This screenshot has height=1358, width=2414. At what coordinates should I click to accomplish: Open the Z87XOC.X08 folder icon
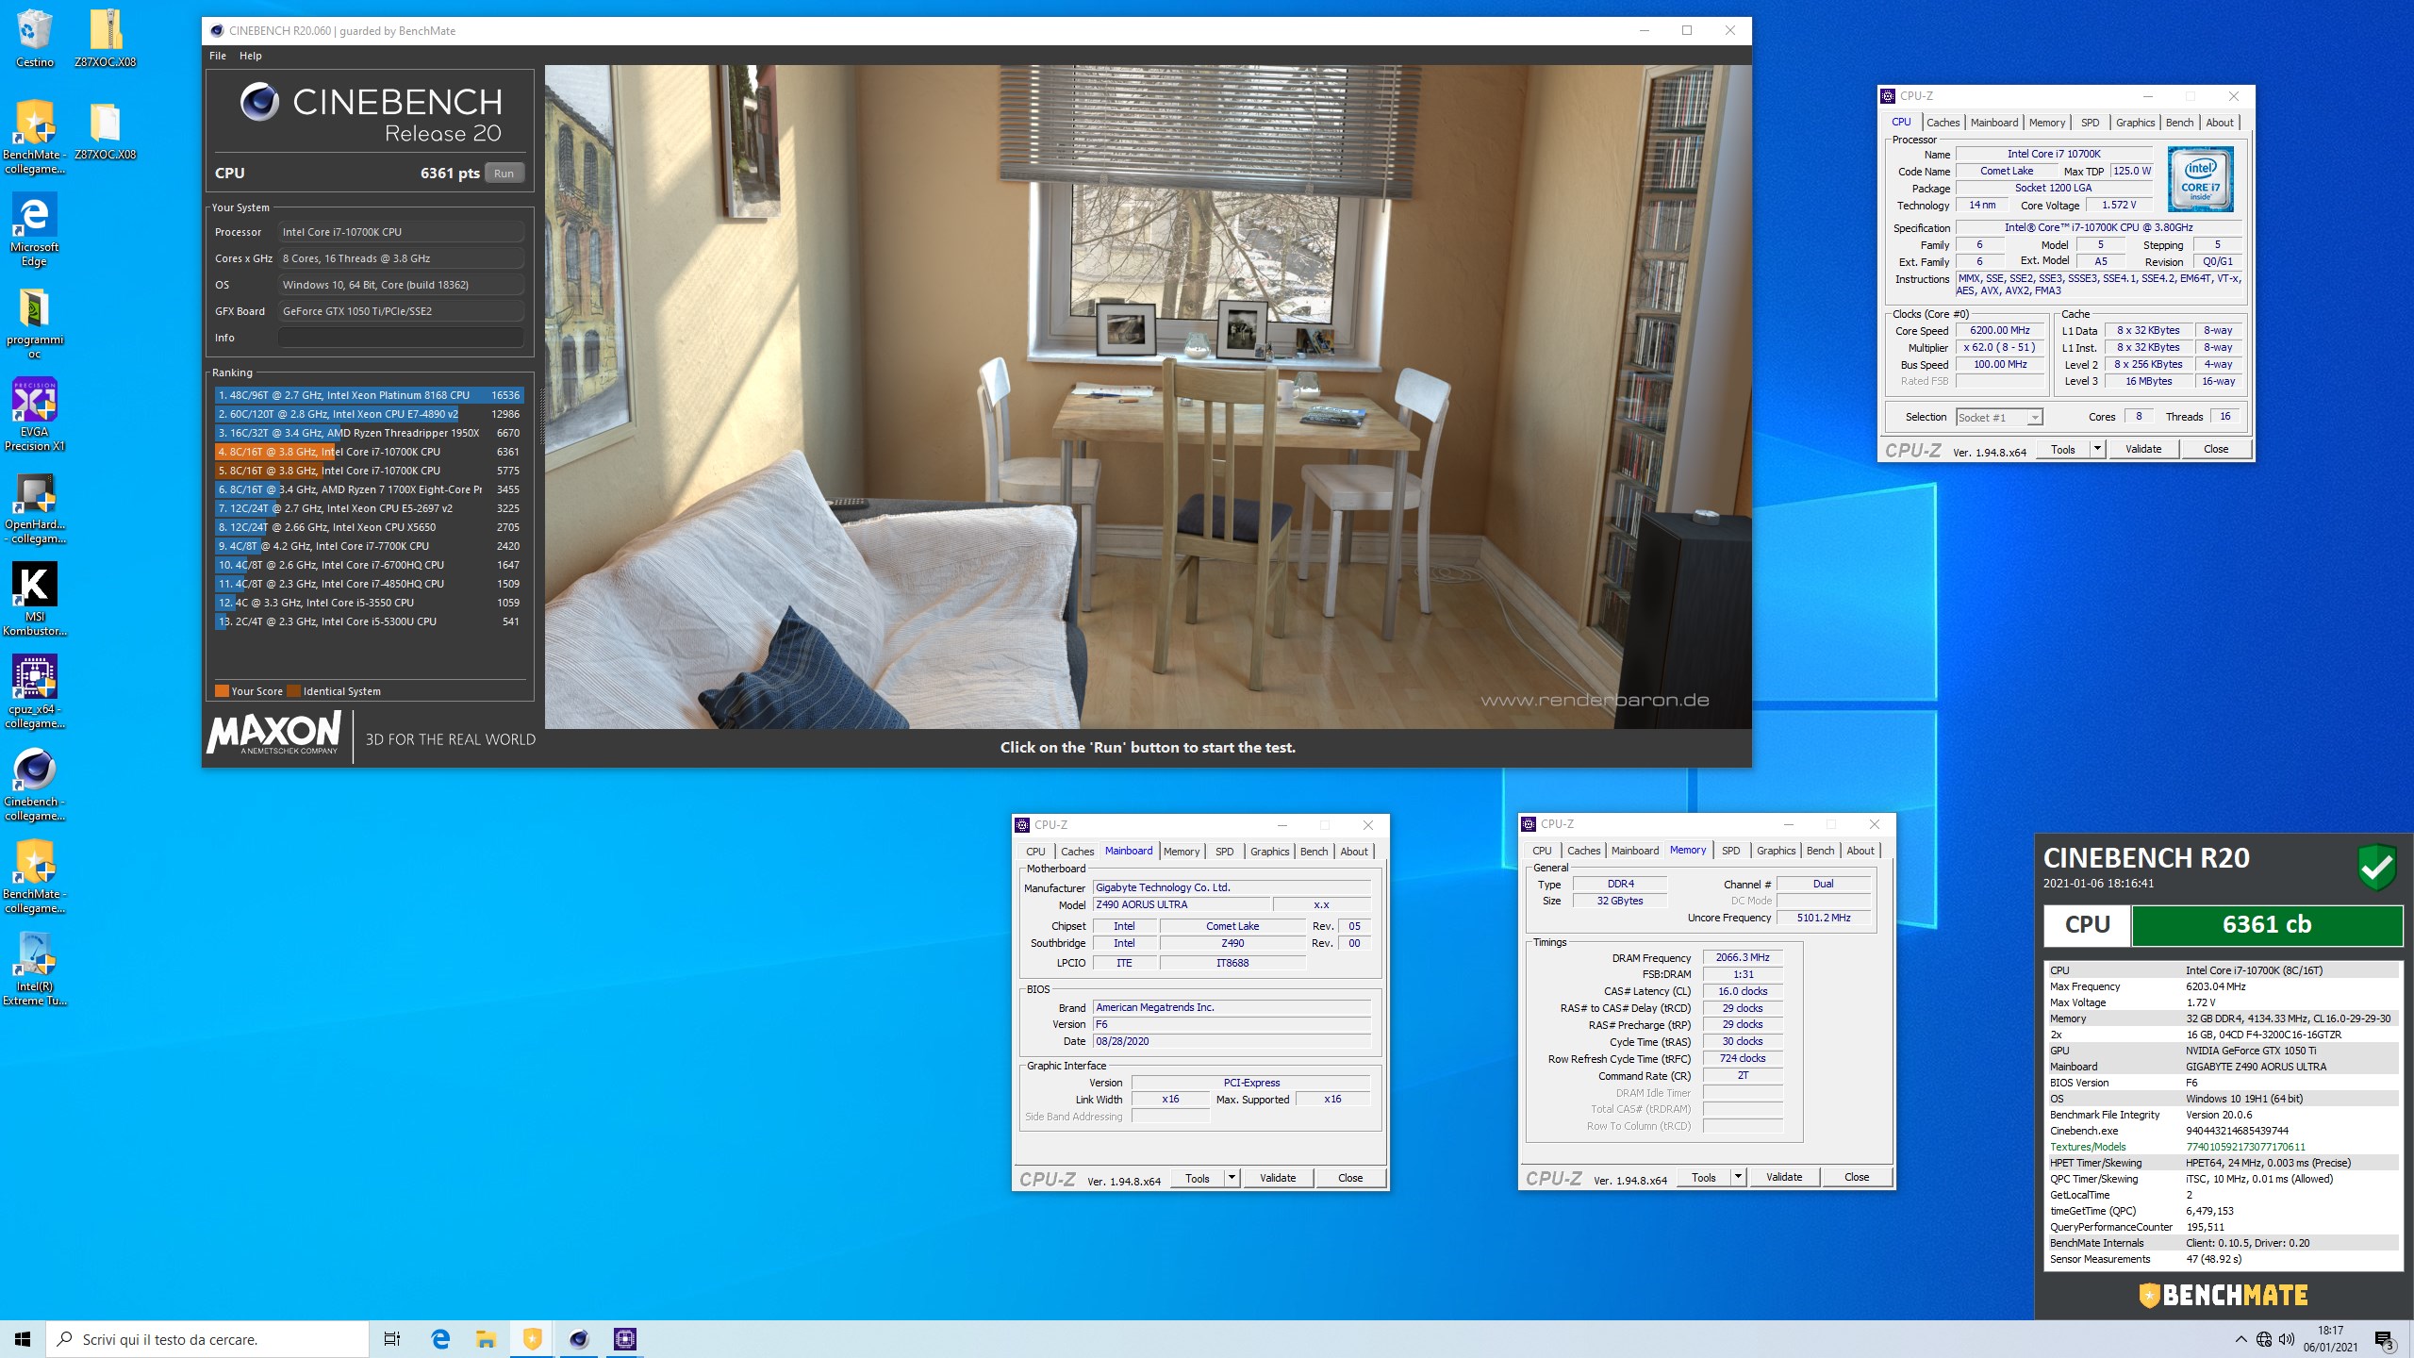pos(105,130)
